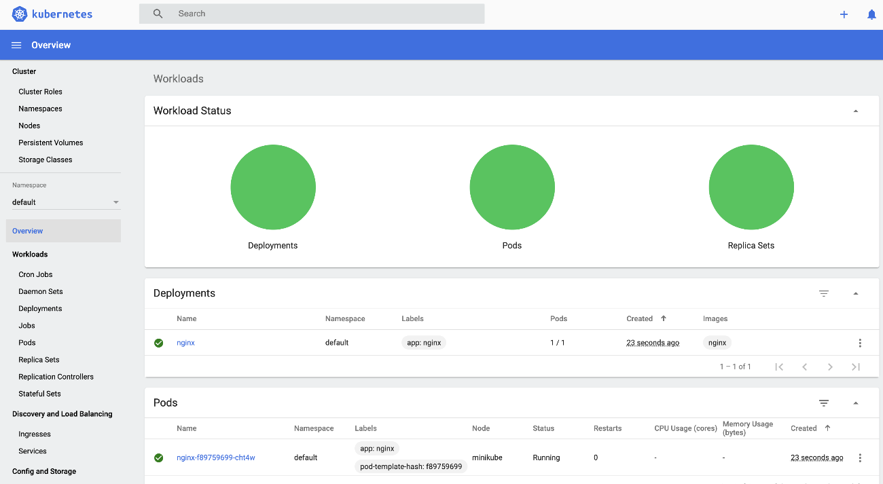883x484 pixels.
Task: Open Persistent Volumes in sidebar
Action: pos(51,143)
